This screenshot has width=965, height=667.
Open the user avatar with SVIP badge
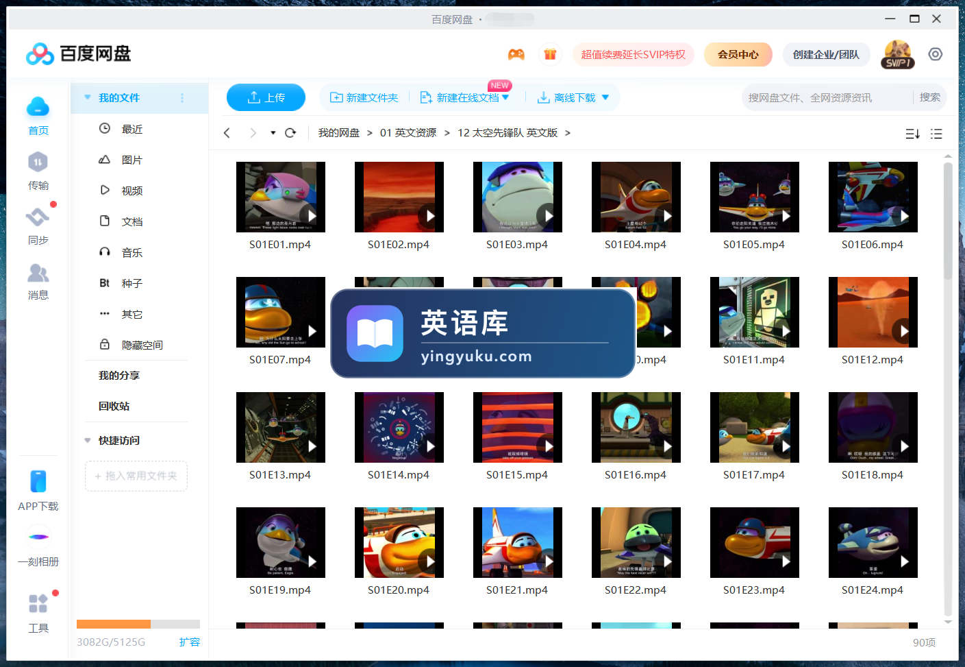897,54
